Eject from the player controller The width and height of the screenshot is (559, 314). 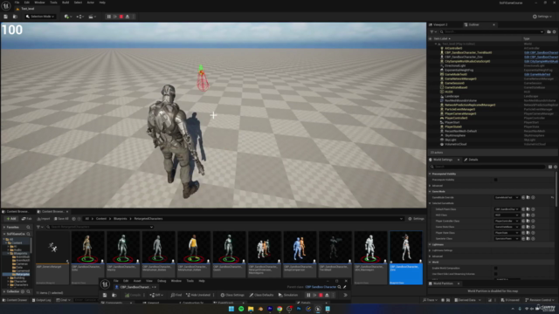point(128,17)
